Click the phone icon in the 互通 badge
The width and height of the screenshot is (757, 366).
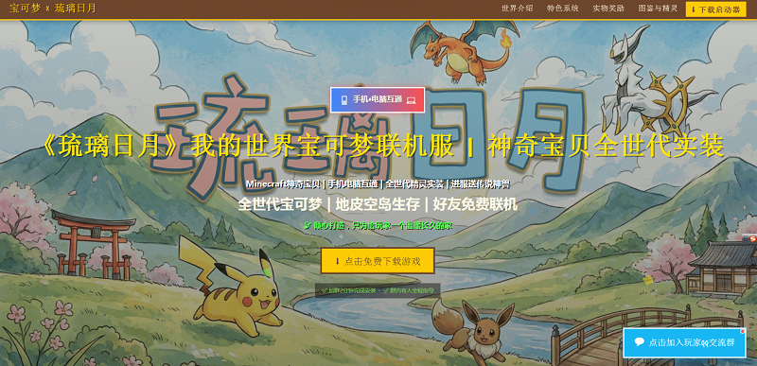pyautogui.click(x=344, y=100)
